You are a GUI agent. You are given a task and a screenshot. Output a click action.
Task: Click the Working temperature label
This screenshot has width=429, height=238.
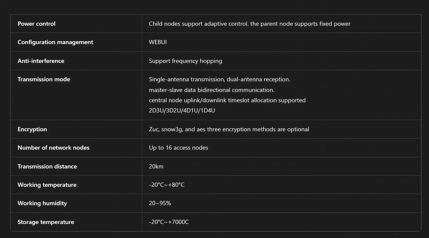pos(47,185)
